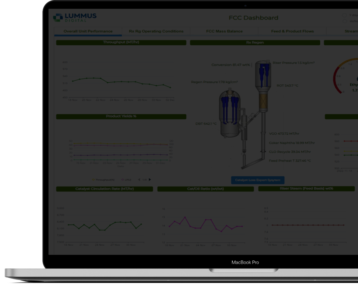Click the Regen Pressure 1.78 kg/cm² label
The height and width of the screenshot is (284, 358).
click(214, 82)
